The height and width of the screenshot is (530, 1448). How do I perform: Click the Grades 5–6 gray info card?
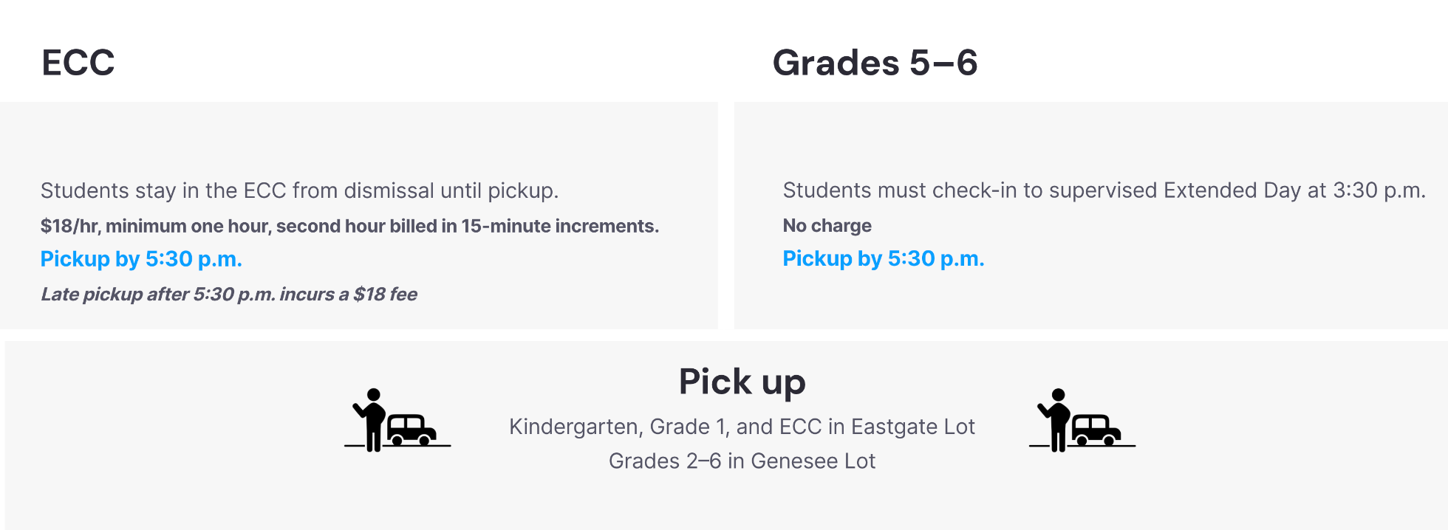(1091, 216)
